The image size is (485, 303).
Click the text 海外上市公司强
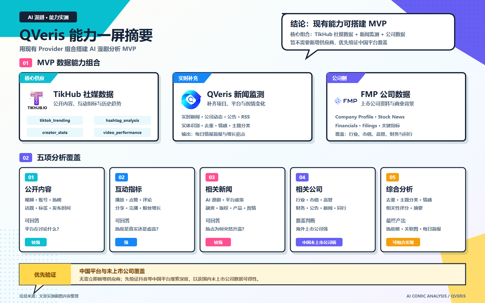pyautogui.click(x=312, y=229)
